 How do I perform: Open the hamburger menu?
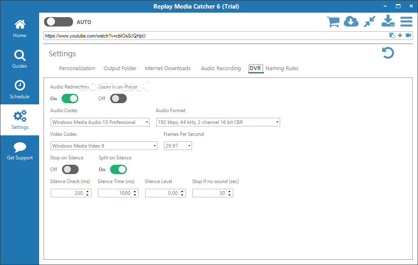tap(406, 22)
